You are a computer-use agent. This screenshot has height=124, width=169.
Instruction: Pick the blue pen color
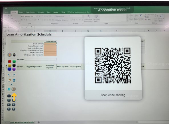9,69
